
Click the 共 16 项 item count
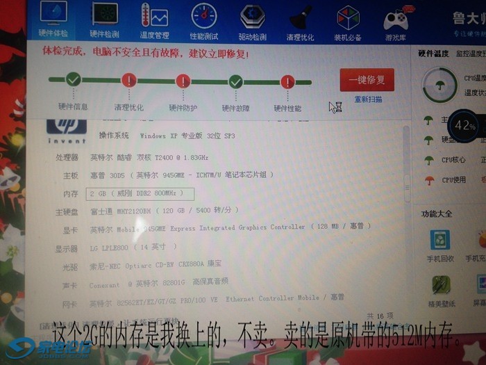tap(380, 316)
